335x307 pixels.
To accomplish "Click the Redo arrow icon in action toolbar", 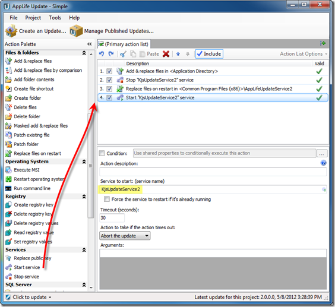I will click(111, 54).
